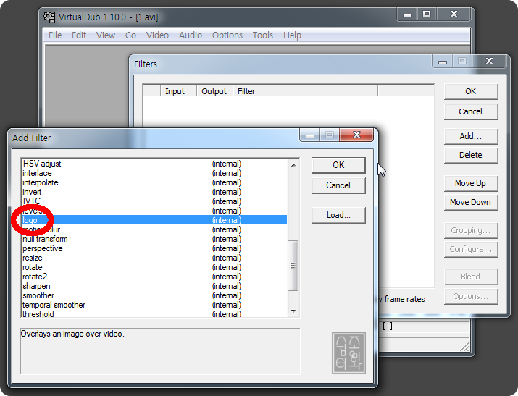Click the Output column header

point(214,91)
